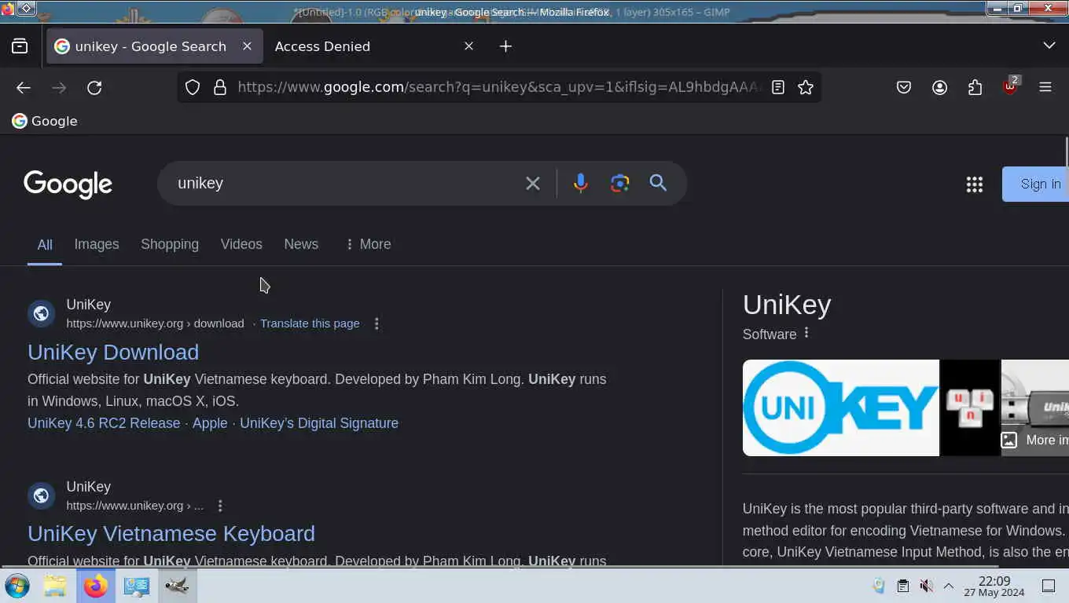This screenshot has height=603, width=1069.
Task: Open Pocket save icon
Action: pos(904,87)
